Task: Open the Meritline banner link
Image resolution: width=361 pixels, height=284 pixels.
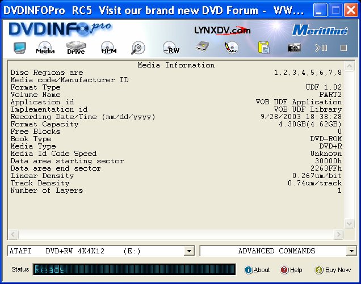Action: pyautogui.click(x=320, y=31)
